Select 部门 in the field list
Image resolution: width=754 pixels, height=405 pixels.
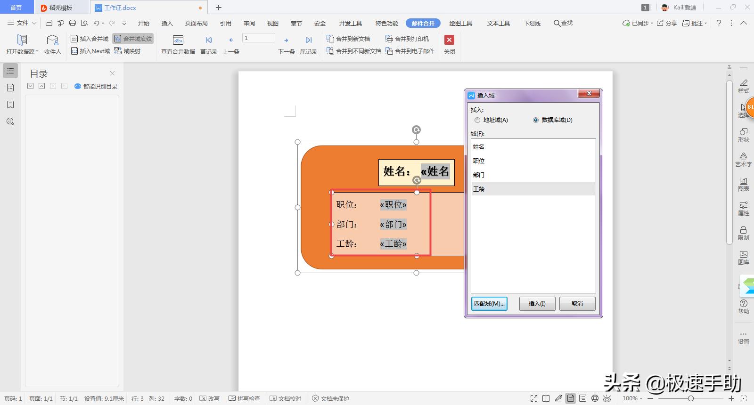pyautogui.click(x=533, y=175)
